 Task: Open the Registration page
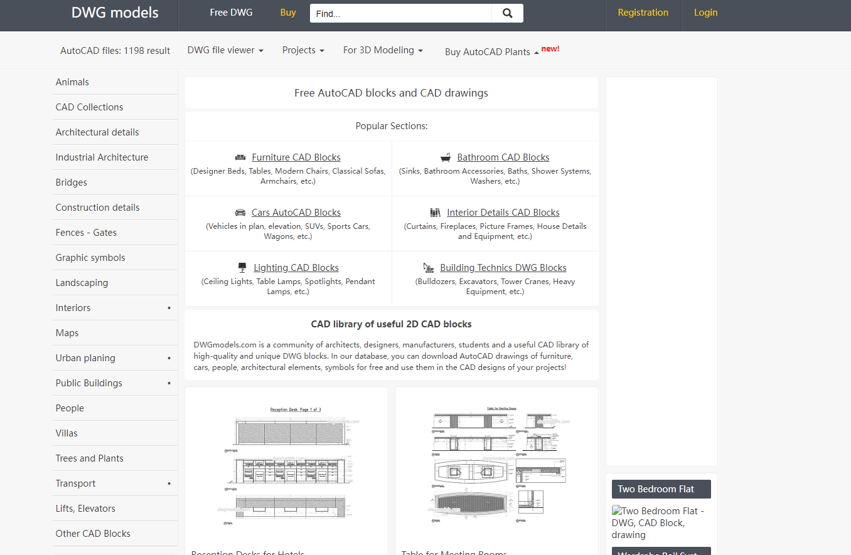pos(643,12)
